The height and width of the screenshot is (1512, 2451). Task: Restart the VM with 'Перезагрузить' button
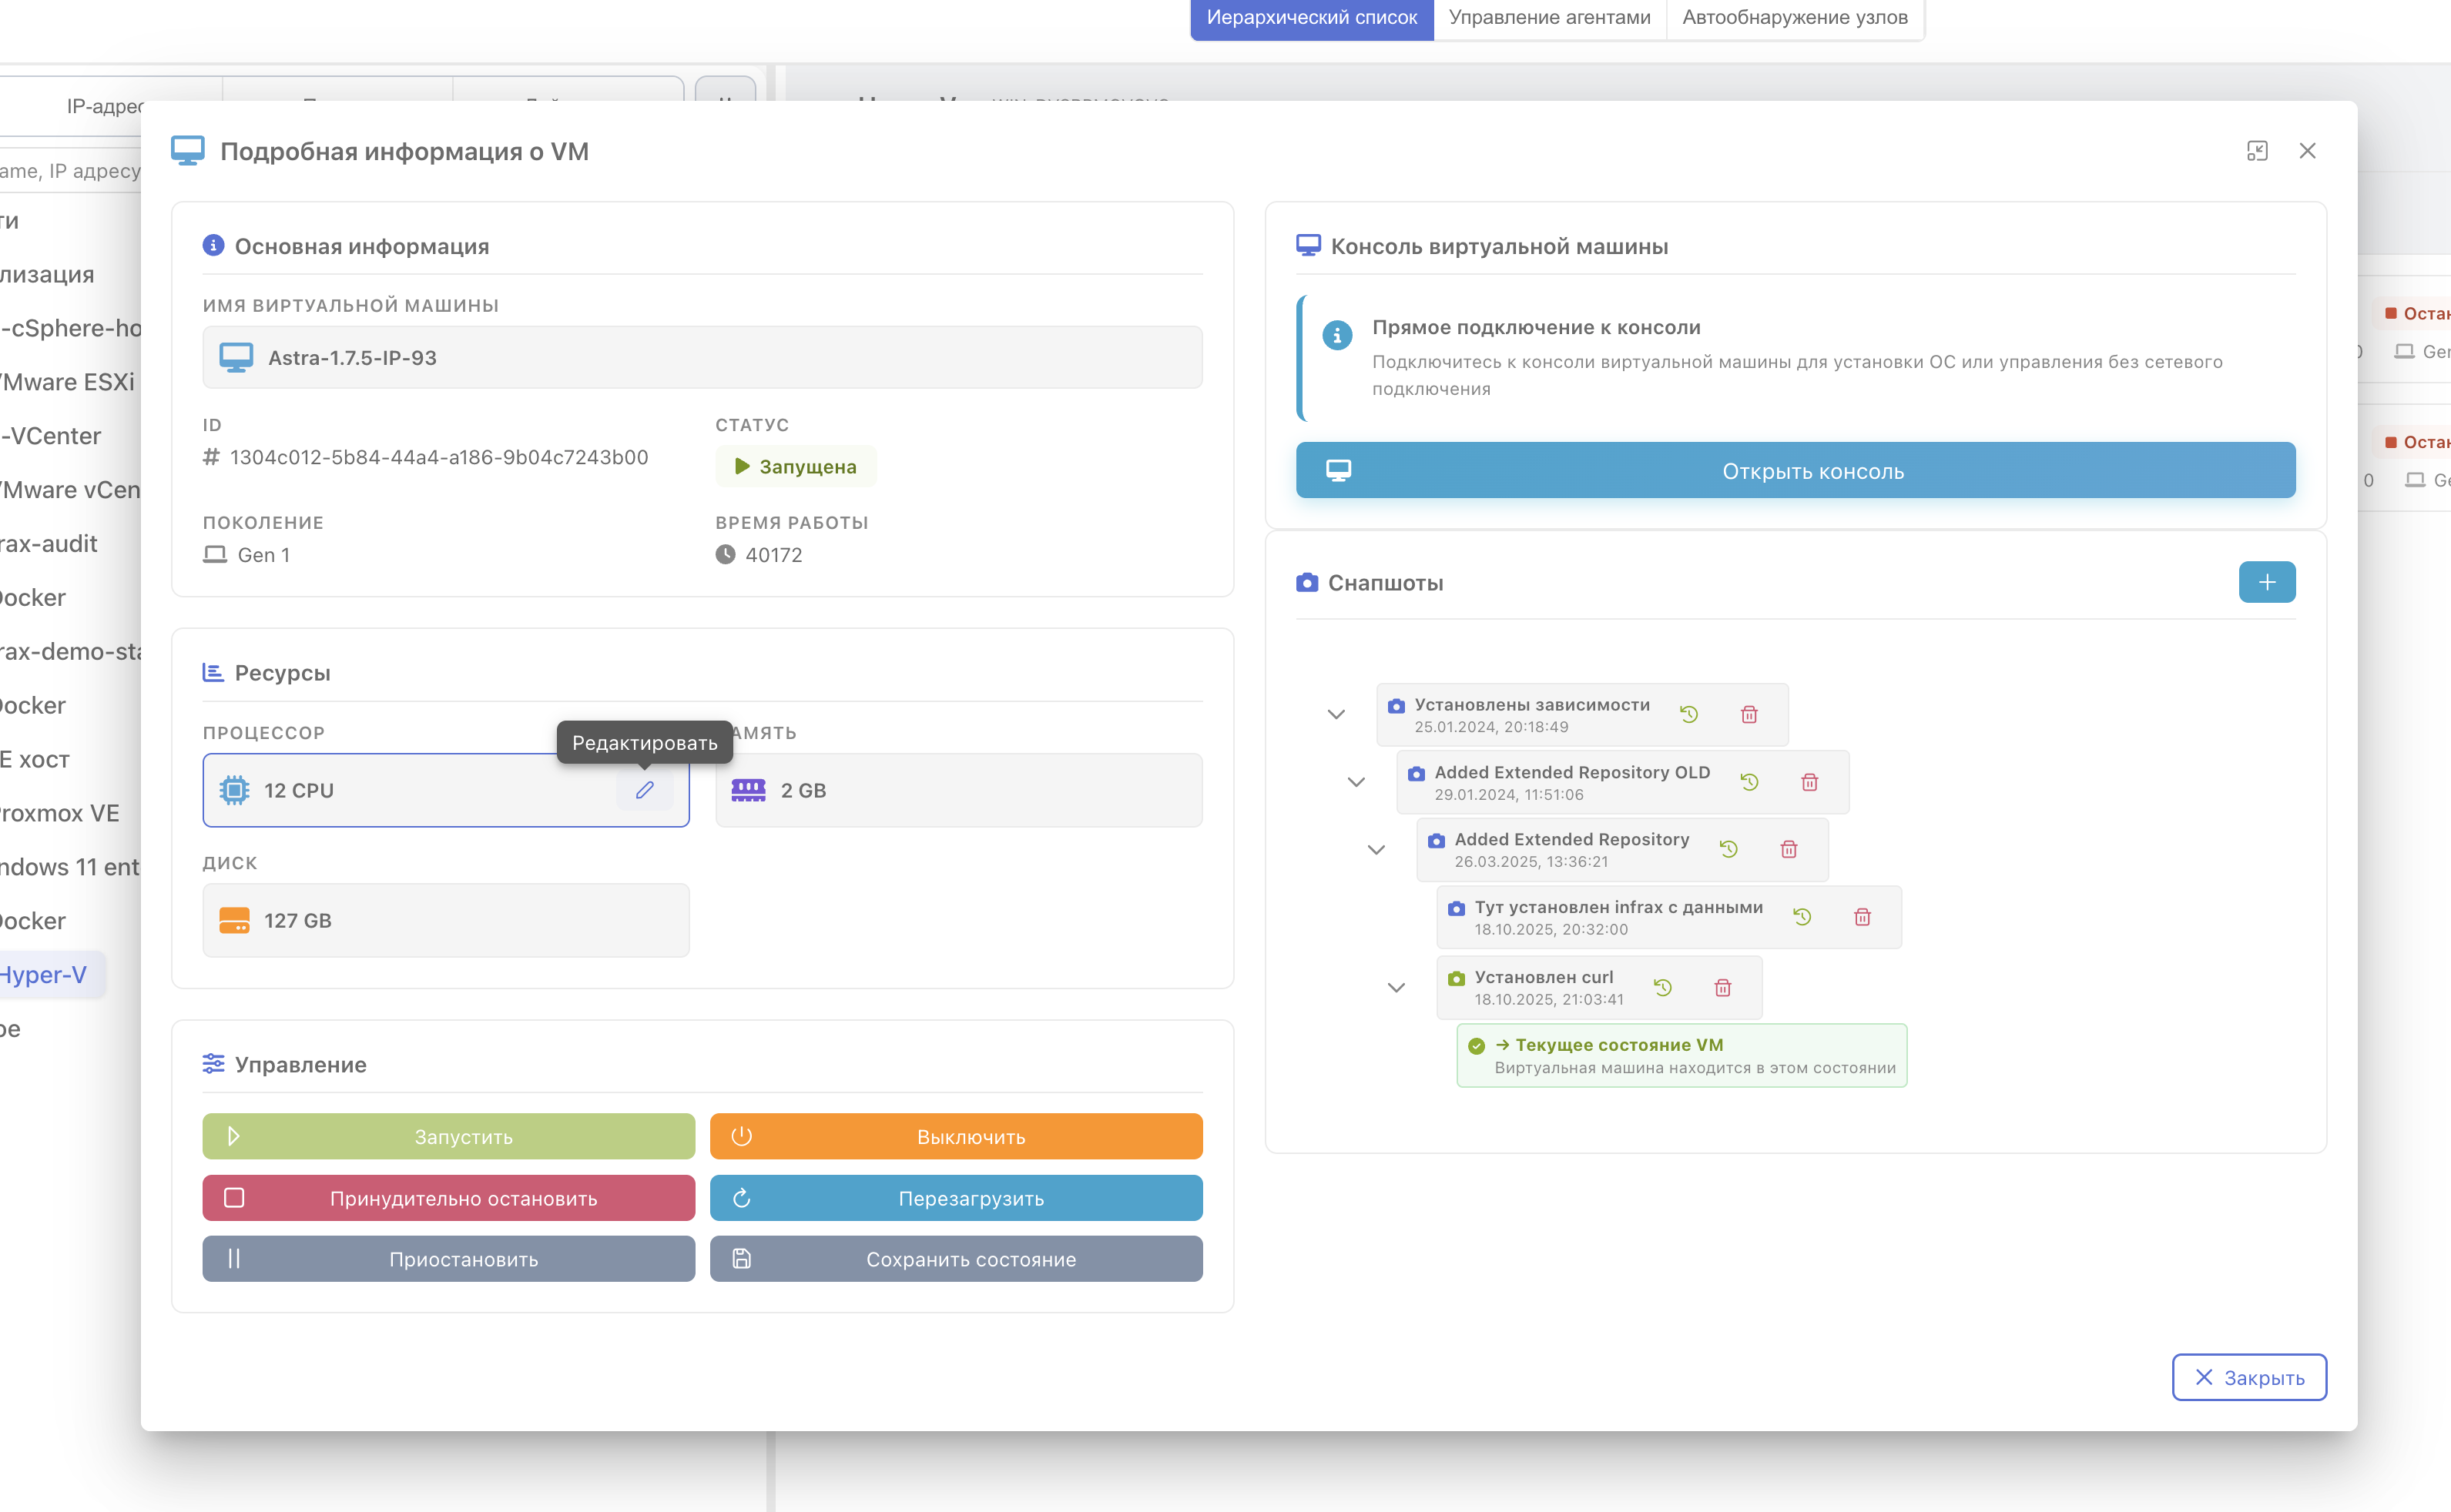[x=955, y=1198]
